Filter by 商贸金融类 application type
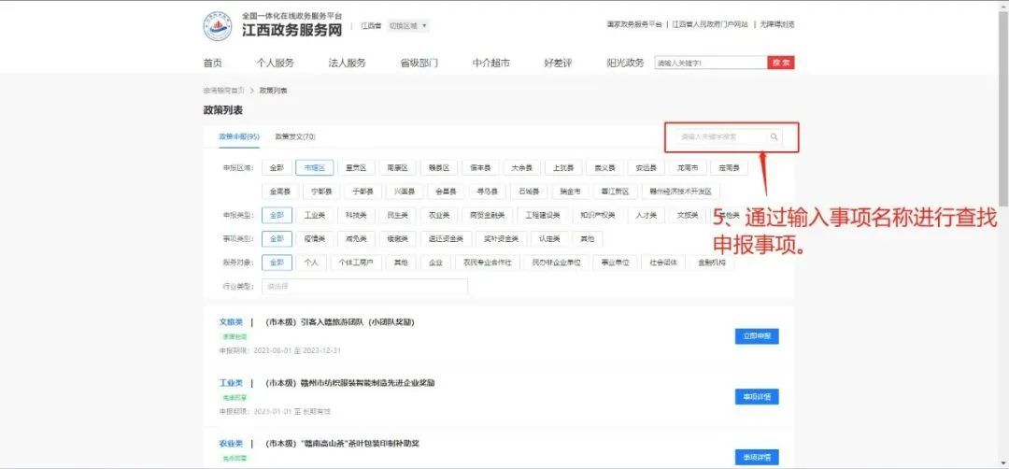This screenshot has height=469, width=1009. click(487, 216)
